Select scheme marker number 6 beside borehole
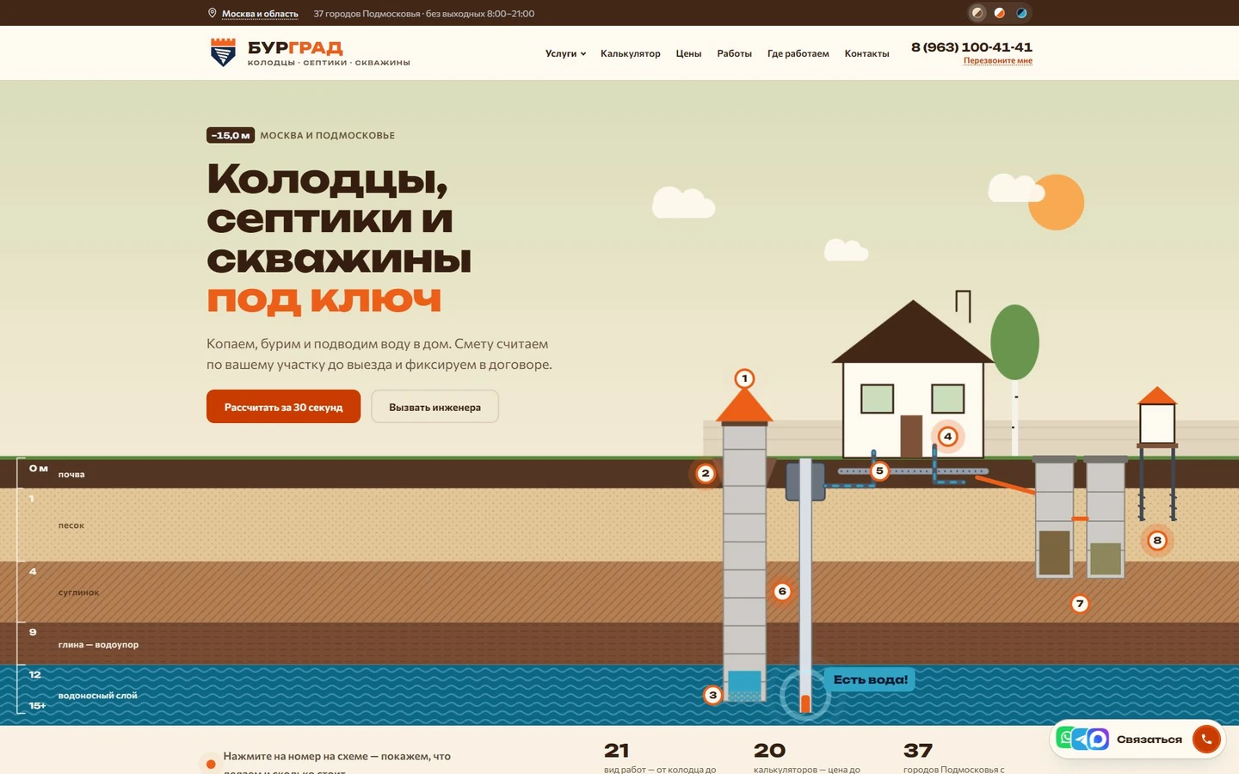Viewport: 1239px width, 774px height. click(x=782, y=592)
